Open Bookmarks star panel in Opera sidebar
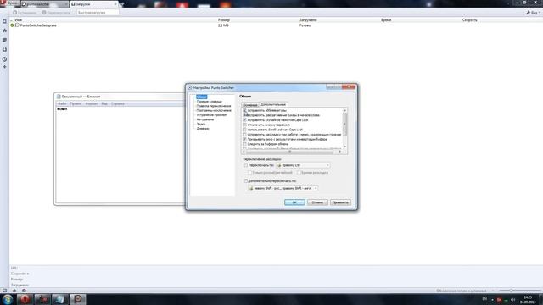Image resolution: width=543 pixels, height=305 pixels. [4, 30]
